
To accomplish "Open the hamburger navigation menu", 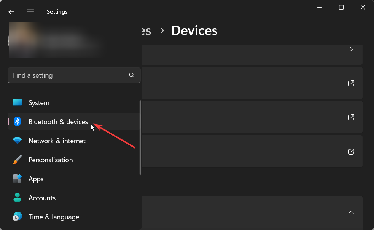I will 30,12.
